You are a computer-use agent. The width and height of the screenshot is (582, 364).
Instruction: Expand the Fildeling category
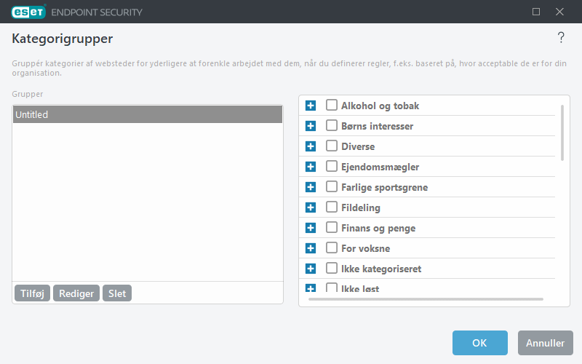[x=311, y=207]
